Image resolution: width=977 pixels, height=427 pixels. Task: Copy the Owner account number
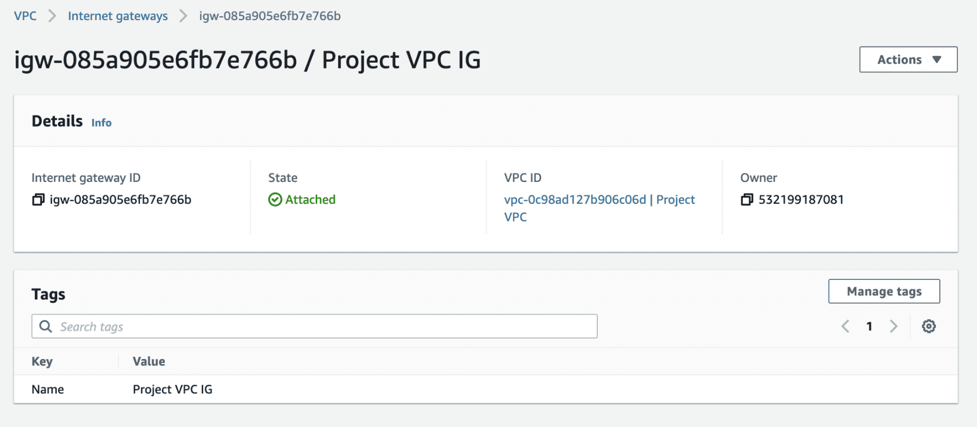coord(746,200)
